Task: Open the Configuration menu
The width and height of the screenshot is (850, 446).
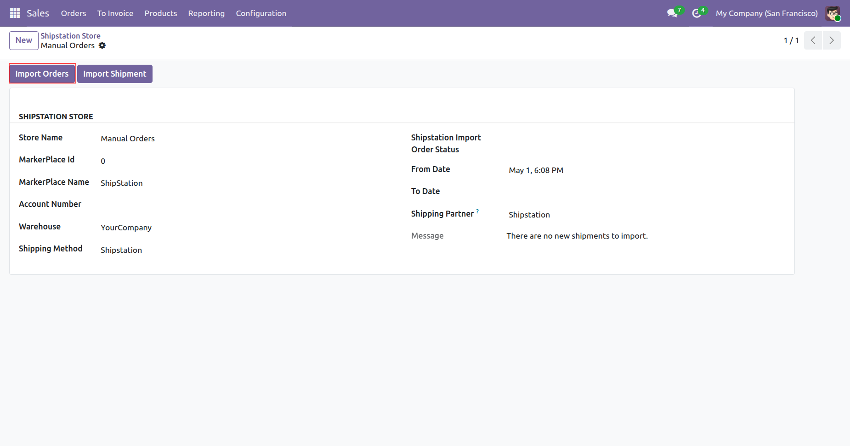Action: tap(261, 13)
